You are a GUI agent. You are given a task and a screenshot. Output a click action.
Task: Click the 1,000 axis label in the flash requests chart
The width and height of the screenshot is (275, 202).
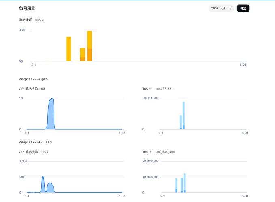click(x=23, y=161)
